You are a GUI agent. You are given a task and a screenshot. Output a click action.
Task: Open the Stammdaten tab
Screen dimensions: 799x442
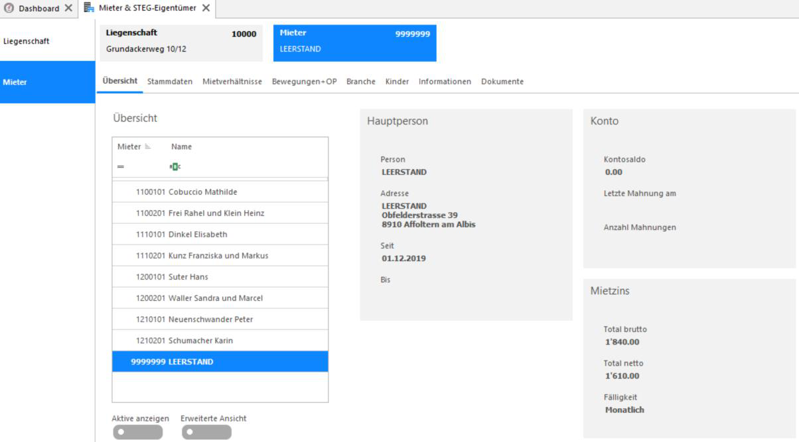(170, 82)
